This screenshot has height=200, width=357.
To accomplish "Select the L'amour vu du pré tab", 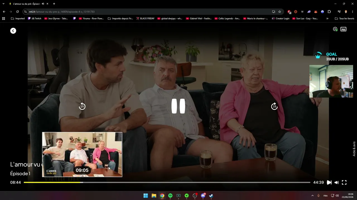I will coord(29,4).
